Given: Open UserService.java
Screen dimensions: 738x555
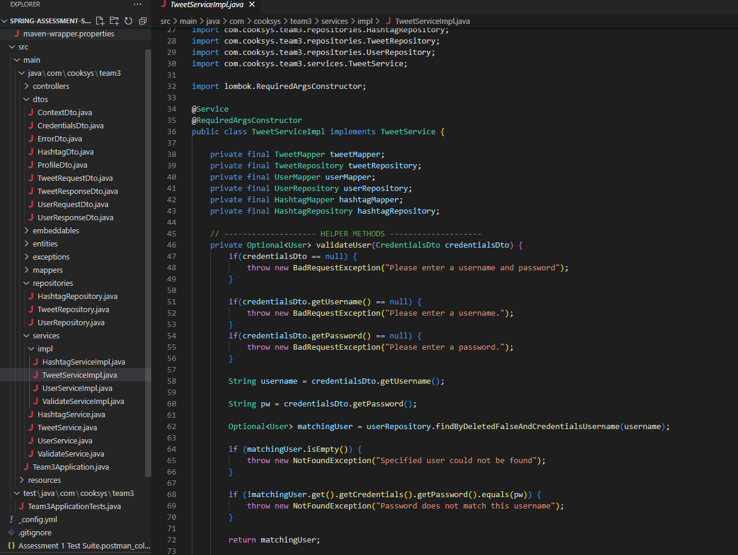Looking at the screenshot, I should pyautogui.click(x=65, y=440).
